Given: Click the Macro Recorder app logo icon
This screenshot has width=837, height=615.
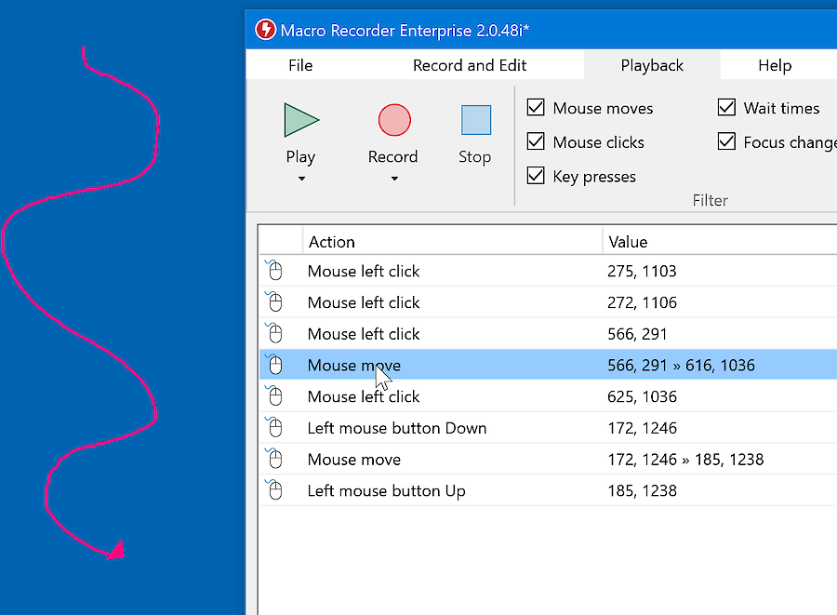Looking at the screenshot, I should click(266, 31).
